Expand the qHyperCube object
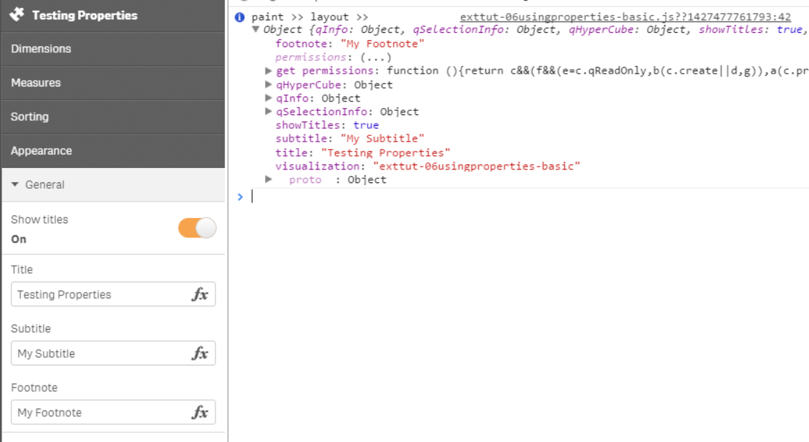Viewport: 809px width, 442px height. point(268,84)
